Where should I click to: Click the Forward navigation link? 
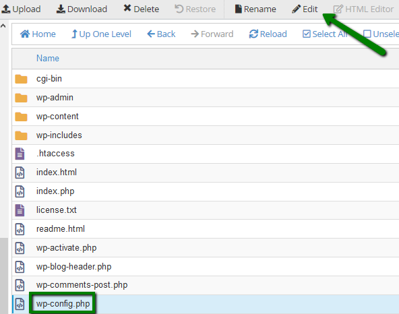pos(212,34)
